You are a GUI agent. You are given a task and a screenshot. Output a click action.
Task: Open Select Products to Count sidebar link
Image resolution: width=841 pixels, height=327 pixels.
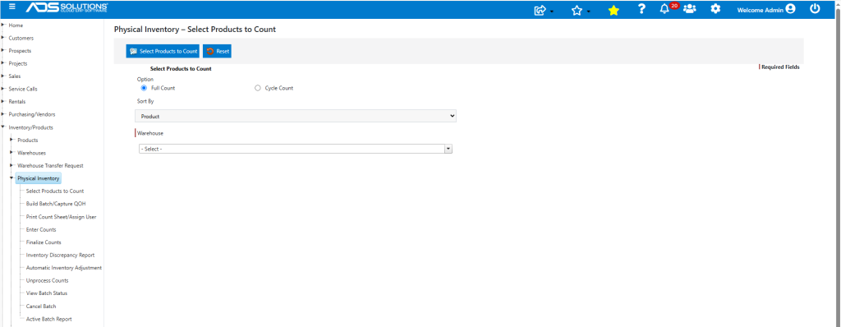pos(55,191)
